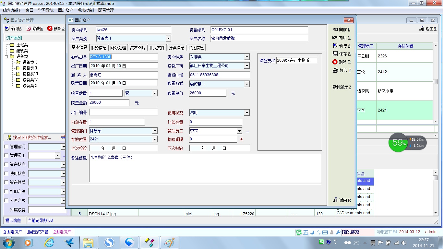The height and width of the screenshot is (249, 443).
Task: Click the 新增A icon in main toolbar
Action: coord(7,29)
